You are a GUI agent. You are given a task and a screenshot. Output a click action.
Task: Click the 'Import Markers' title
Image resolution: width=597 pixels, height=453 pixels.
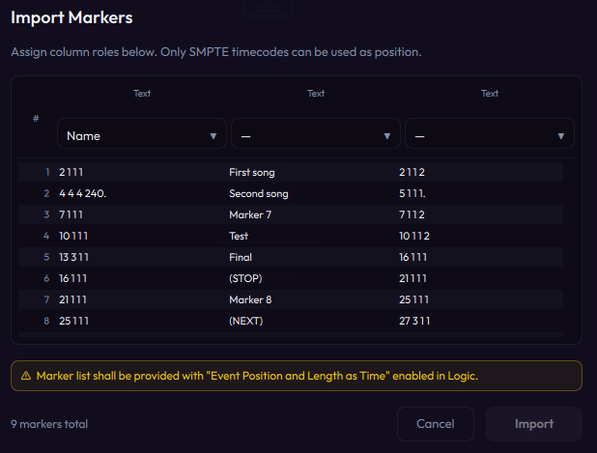[71, 17]
